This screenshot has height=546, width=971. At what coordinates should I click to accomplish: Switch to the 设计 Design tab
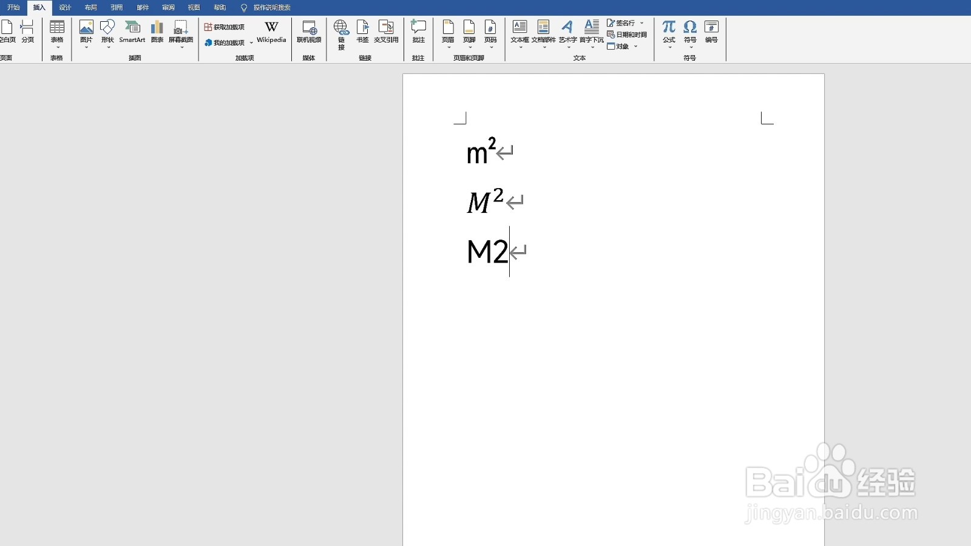point(65,7)
